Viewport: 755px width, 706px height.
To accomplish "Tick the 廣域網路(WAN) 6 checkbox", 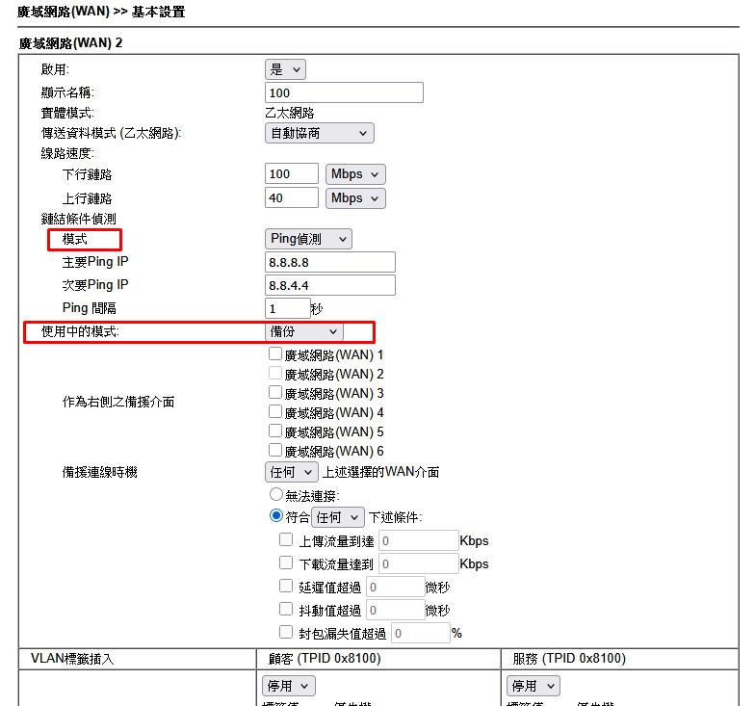I will [275, 451].
